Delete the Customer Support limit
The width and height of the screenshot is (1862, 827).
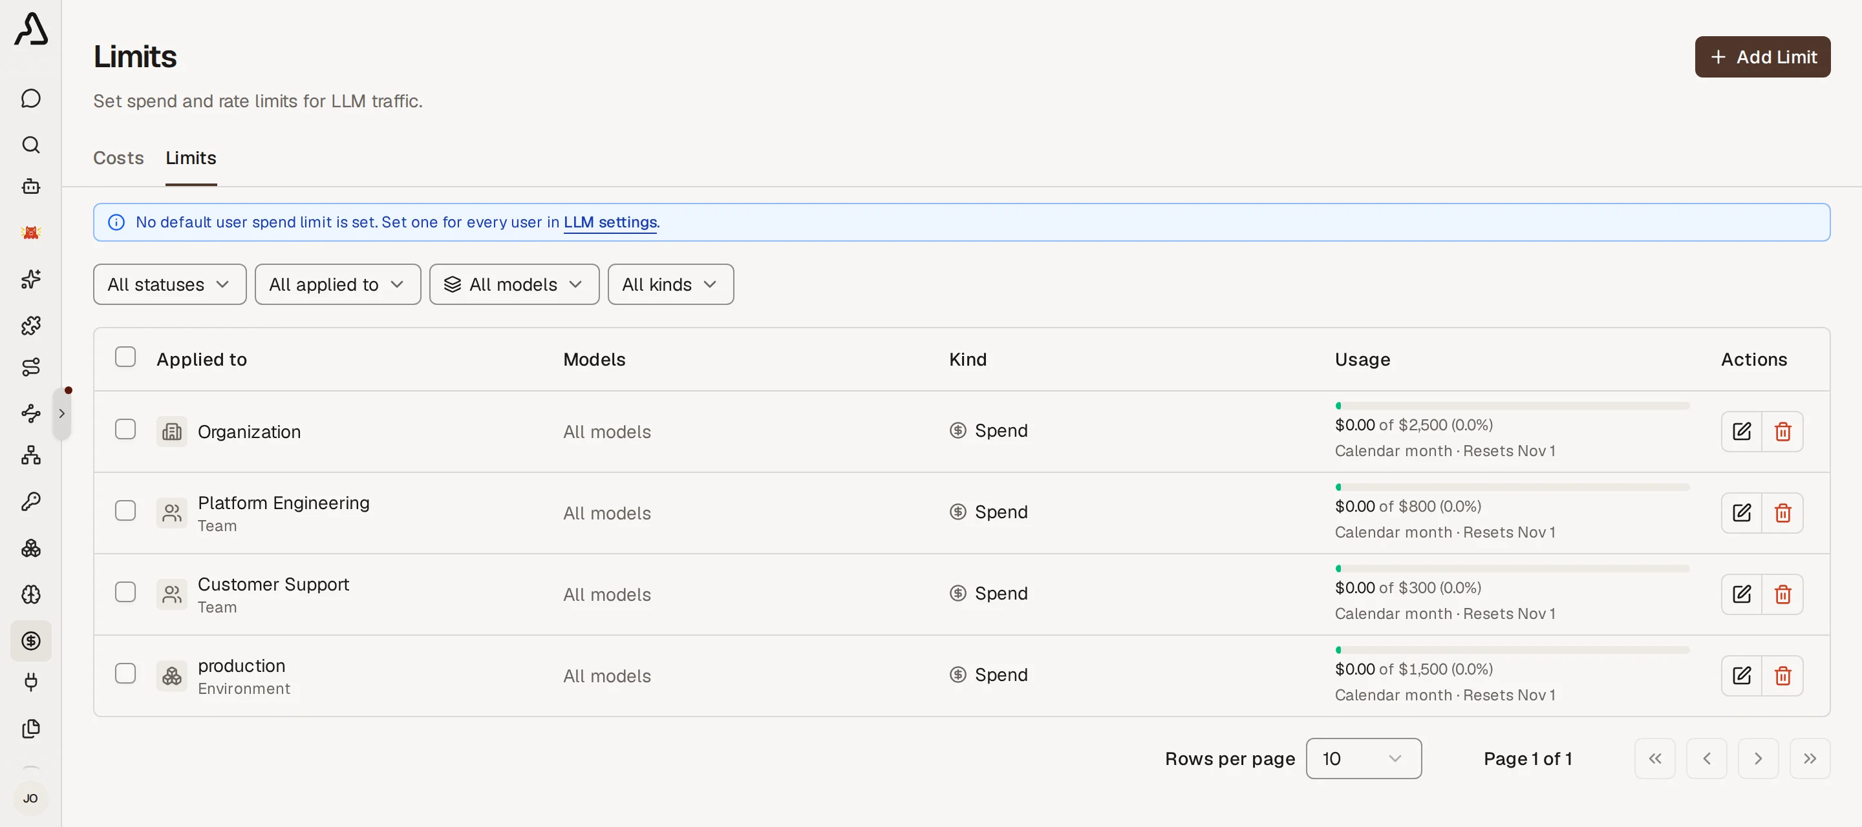[1782, 594]
